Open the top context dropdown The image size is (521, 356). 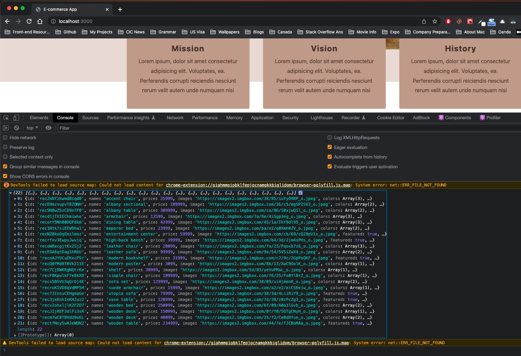click(32, 128)
